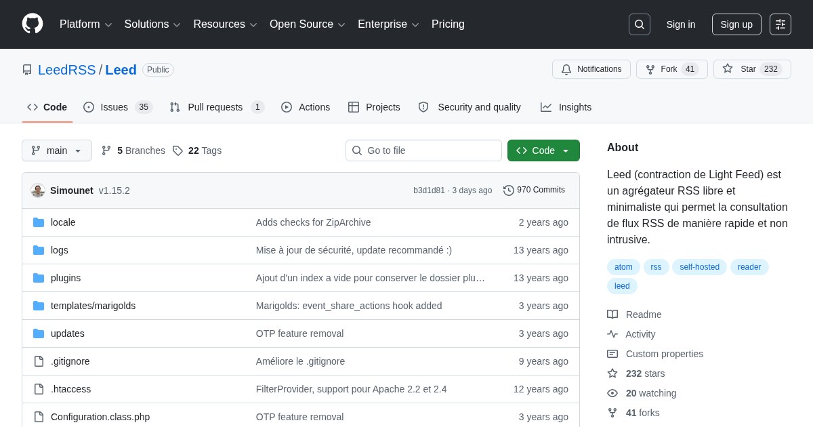The width and height of the screenshot is (813, 427).
Task: Click the branches icon next to 5 Branches
Action: tap(106, 150)
